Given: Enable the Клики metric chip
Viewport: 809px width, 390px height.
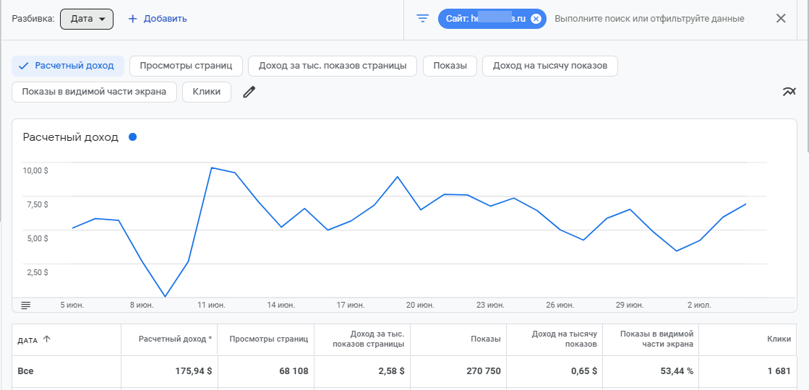Looking at the screenshot, I should click(x=207, y=92).
